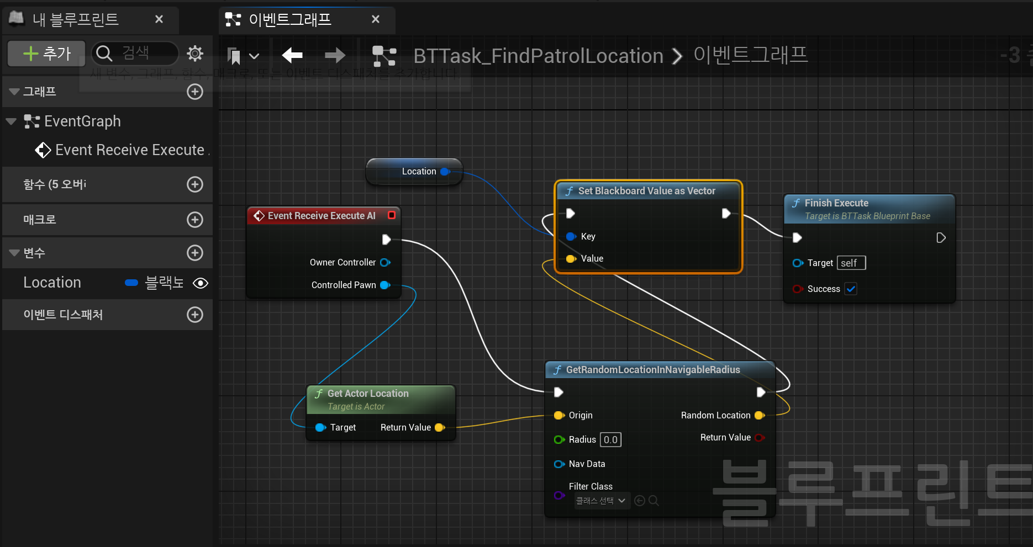Edit the Radius value field
The width and height of the screenshot is (1033, 547).
[x=610, y=440]
